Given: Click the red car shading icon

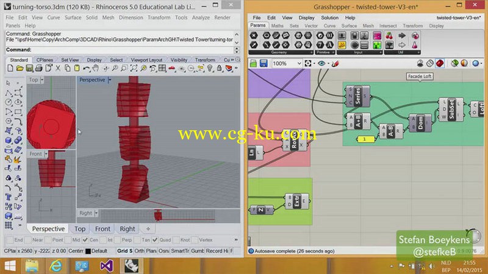Looking at the screenshot, I should 172,68.
